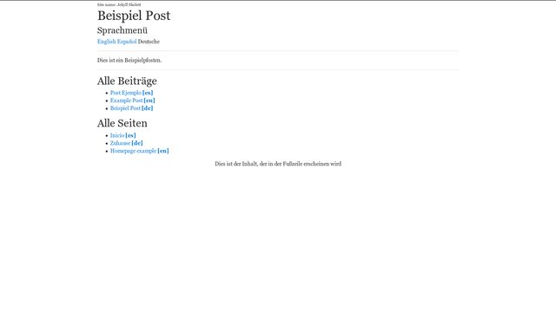Click the site name text at top
556x312 pixels.
point(119,4)
